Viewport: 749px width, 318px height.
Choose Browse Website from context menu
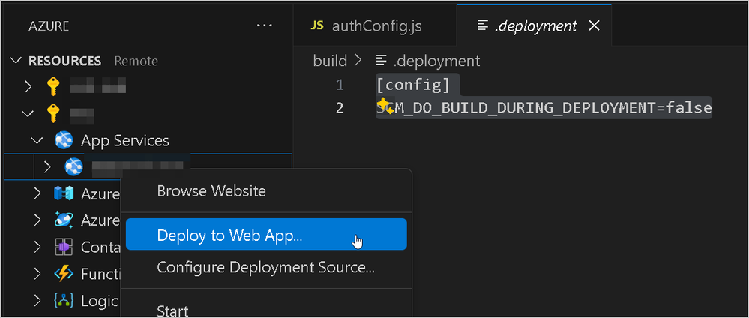(x=266, y=192)
